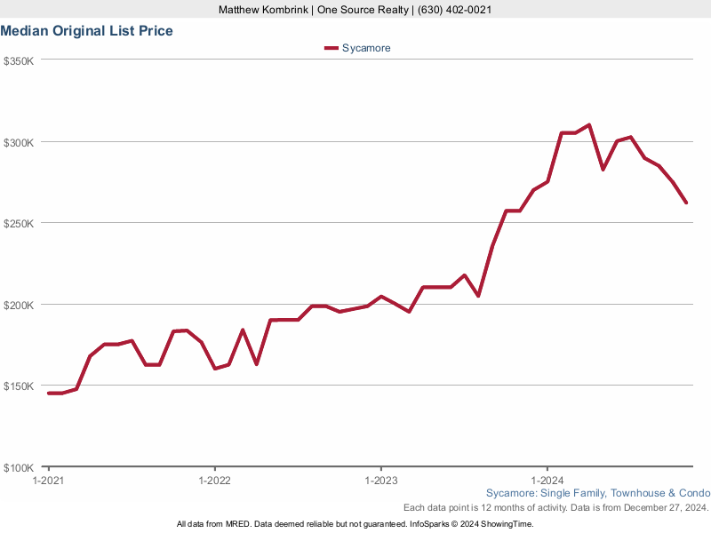Click the MRED data disclaimer footer text
Screen dimensions: 711x533
[355, 524]
